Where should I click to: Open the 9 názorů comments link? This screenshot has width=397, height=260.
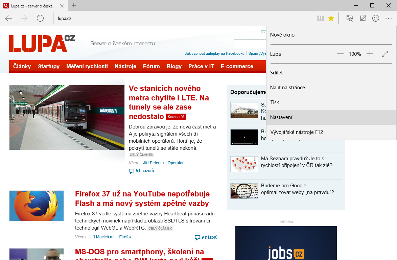(x=209, y=237)
